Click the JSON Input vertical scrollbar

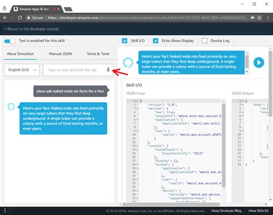[223, 145]
